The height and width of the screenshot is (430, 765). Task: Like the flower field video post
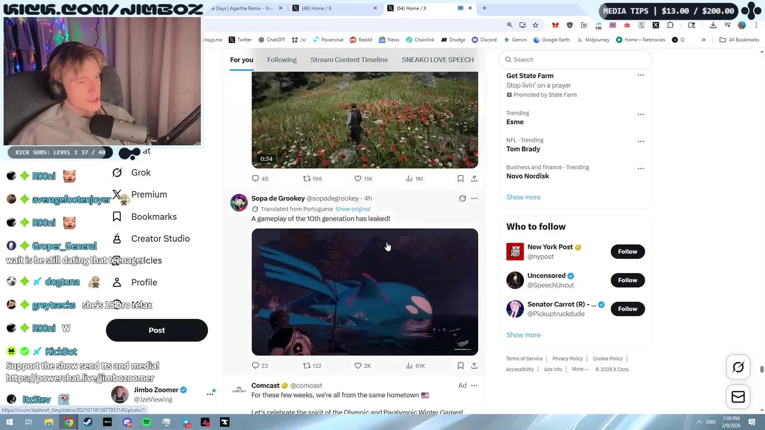tap(363, 179)
